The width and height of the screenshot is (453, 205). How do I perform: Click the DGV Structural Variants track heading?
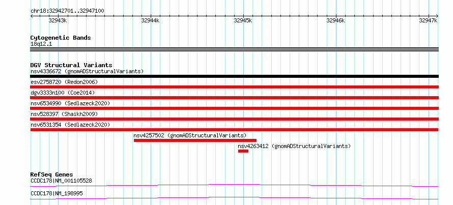tap(71, 65)
